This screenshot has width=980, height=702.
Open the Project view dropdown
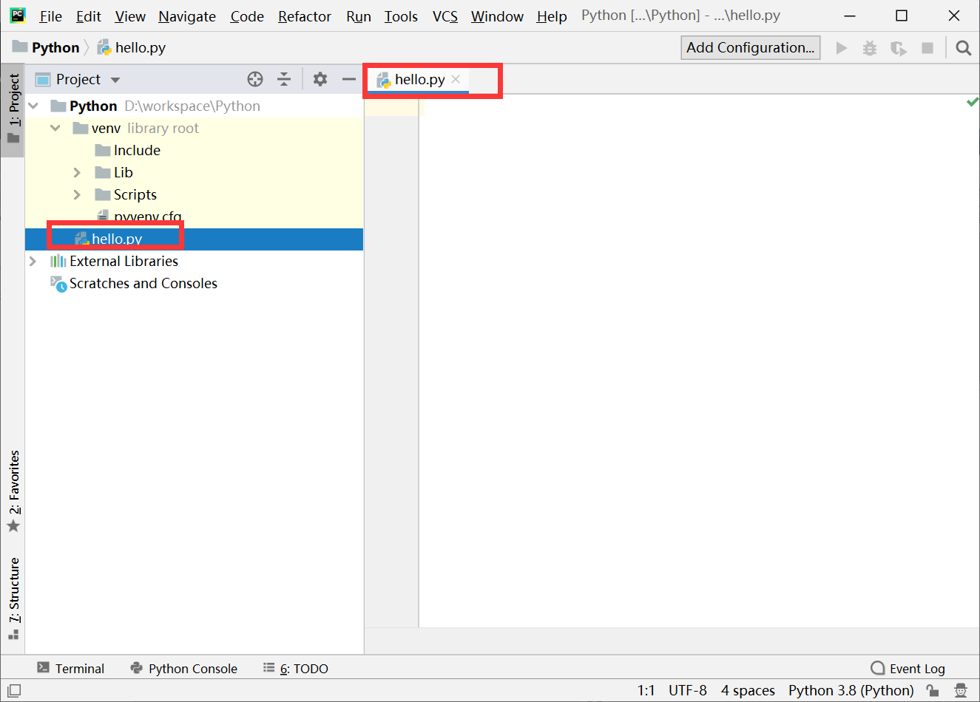point(115,79)
